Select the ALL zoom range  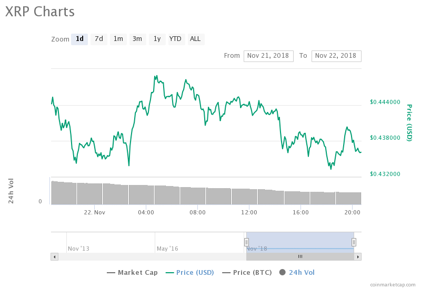pyautogui.click(x=196, y=39)
